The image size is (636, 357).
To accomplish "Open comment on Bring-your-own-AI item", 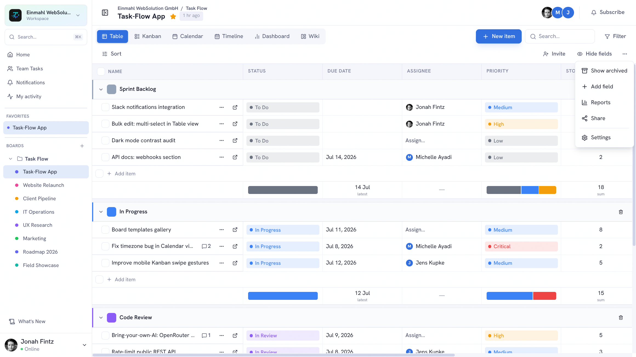I will tap(206, 335).
